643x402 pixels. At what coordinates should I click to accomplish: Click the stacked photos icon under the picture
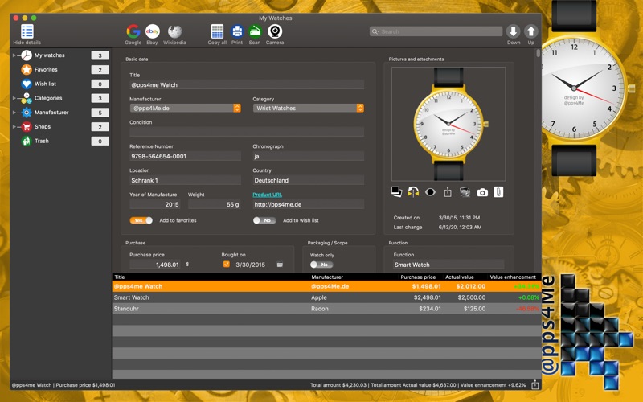click(x=396, y=192)
